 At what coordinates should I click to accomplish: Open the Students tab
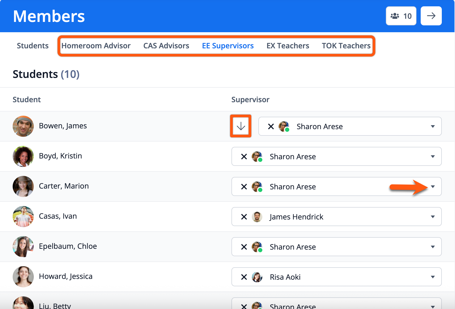(x=33, y=46)
